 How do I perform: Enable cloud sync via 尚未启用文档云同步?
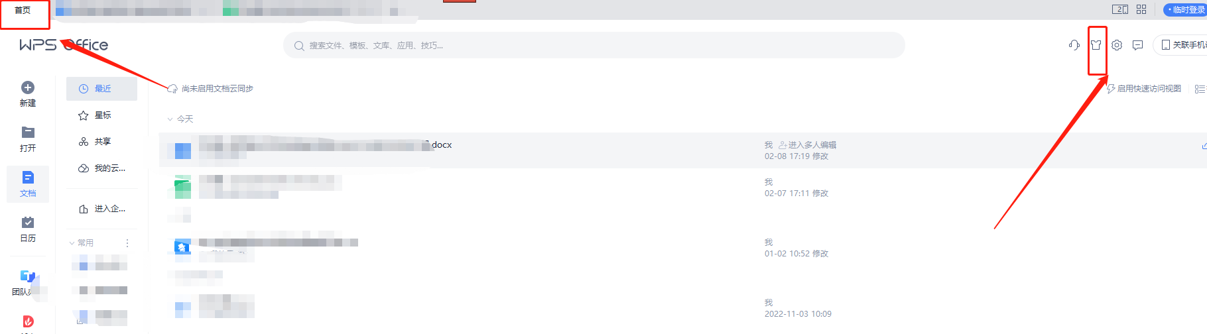coord(210,89)
